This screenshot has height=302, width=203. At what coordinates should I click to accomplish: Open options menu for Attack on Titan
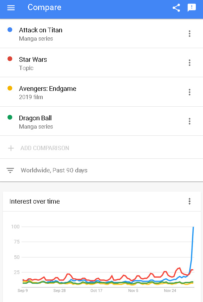coord(189,33)
